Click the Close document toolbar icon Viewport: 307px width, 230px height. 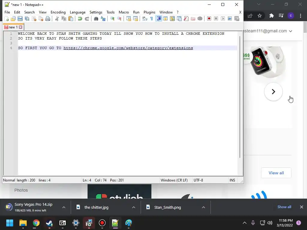point(34,19)
